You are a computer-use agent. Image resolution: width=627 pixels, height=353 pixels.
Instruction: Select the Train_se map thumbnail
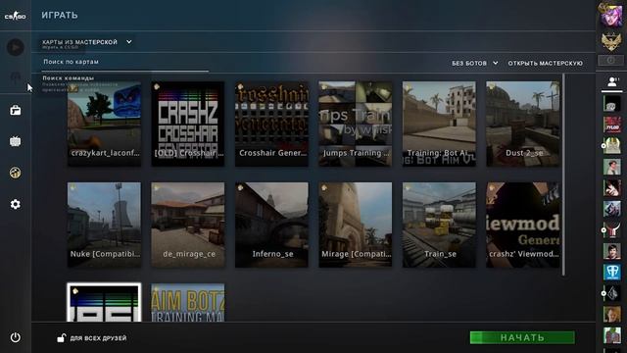point(439,225)
